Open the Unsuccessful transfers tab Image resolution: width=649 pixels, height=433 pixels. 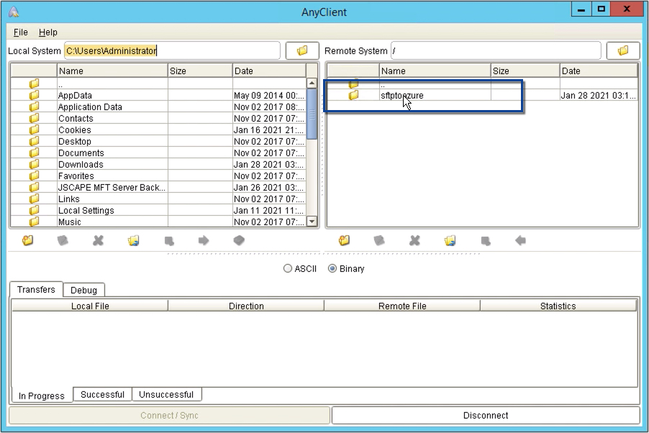pyautogui.click(x=166, y=394)
